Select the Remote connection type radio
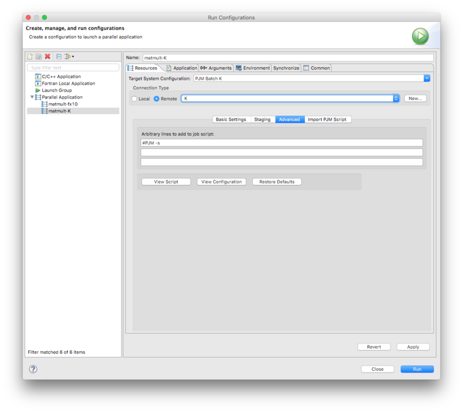 156,99
